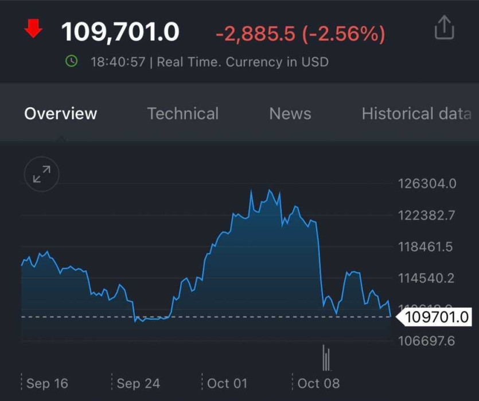This screenshot has width=479, height=401.
Task: Tap the share icon at top right
Action: [x=444, y=28]
